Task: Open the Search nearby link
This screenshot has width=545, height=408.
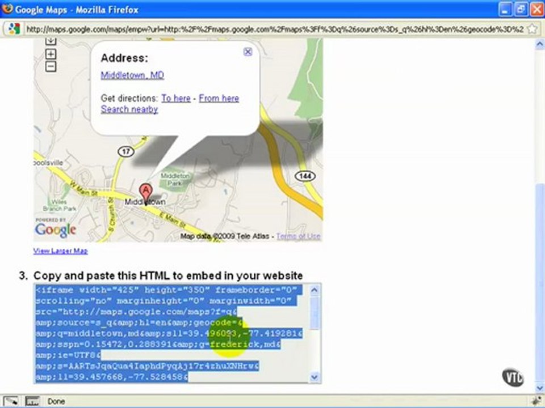Action: (129, 109)
